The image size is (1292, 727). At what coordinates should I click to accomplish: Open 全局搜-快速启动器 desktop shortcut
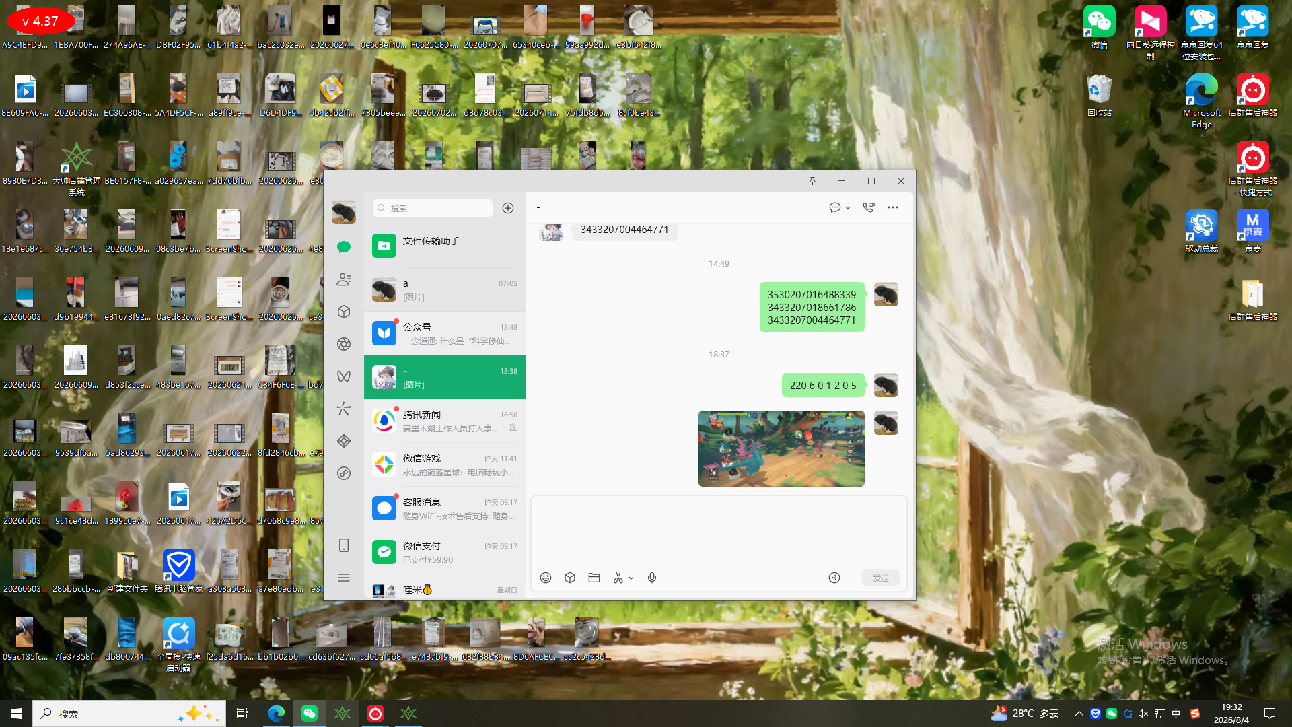point(179,645)
